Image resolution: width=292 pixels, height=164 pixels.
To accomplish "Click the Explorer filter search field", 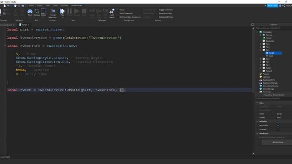I will click(x=274, y=28).
